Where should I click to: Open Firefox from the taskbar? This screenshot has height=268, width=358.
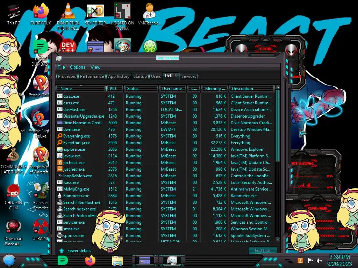point(90,260)
